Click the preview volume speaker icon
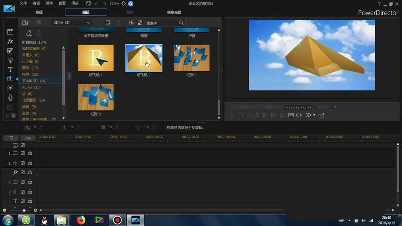 [x=299, y=115]
